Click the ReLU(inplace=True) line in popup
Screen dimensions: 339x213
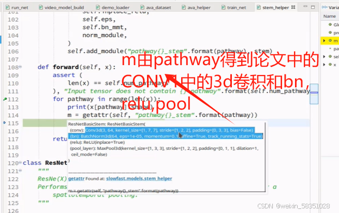pyautogui.click(x=97, y=142)
